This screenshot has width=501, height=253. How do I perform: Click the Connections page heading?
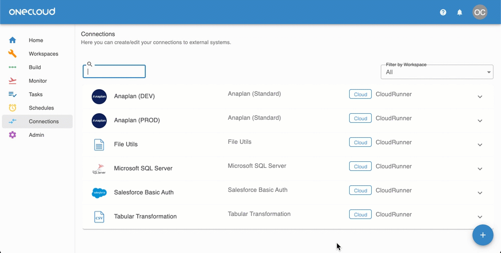click(98, 34)
